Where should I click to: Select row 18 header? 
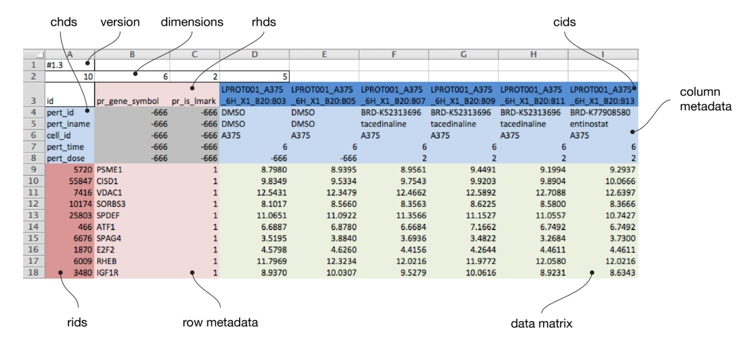34,273
